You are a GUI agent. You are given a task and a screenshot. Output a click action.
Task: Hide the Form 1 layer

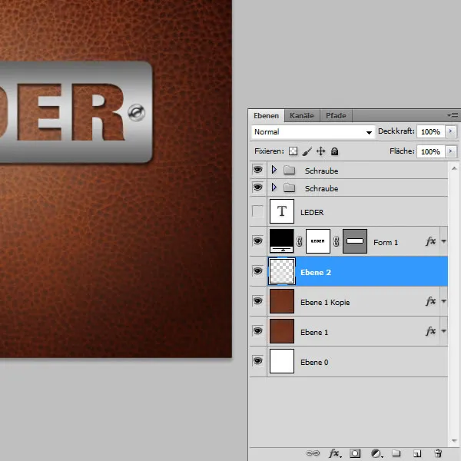pyautogui.click(x=257, y=242)
